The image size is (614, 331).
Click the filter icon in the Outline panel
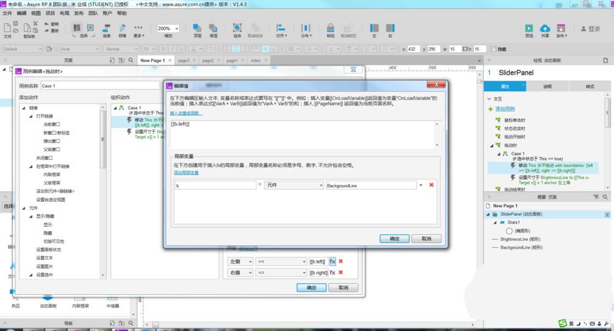(x=596, y=197)
